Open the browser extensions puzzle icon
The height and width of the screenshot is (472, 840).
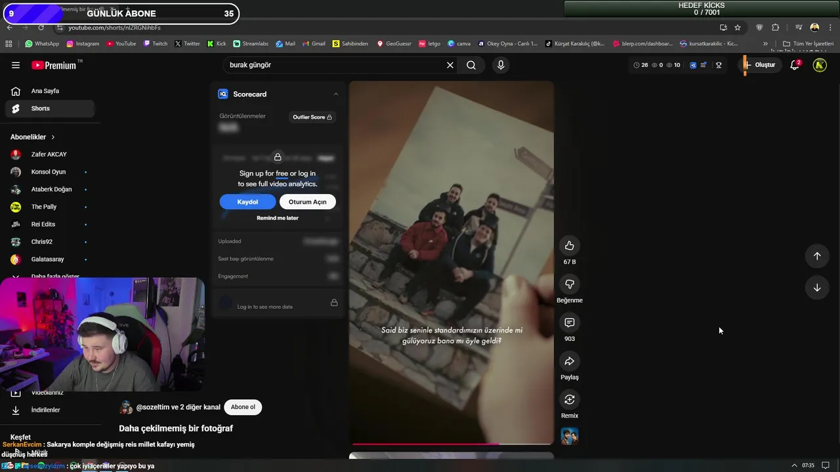775,28
